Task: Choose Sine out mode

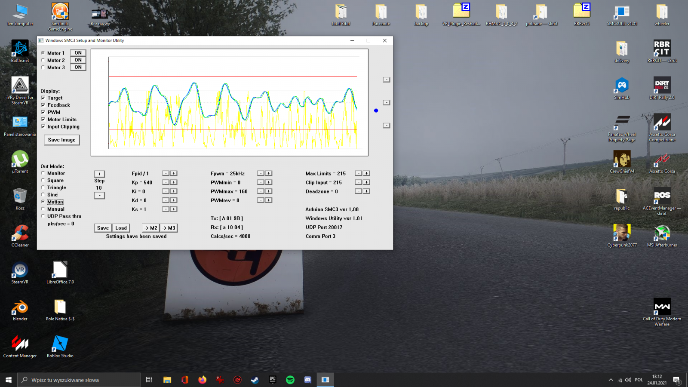Action: tap(43, 195)
